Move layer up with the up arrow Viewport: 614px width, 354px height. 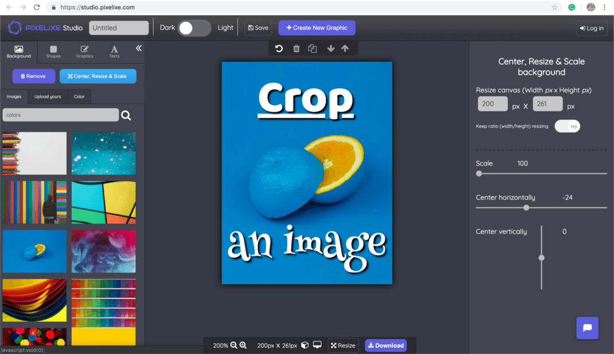click(345, 49)
